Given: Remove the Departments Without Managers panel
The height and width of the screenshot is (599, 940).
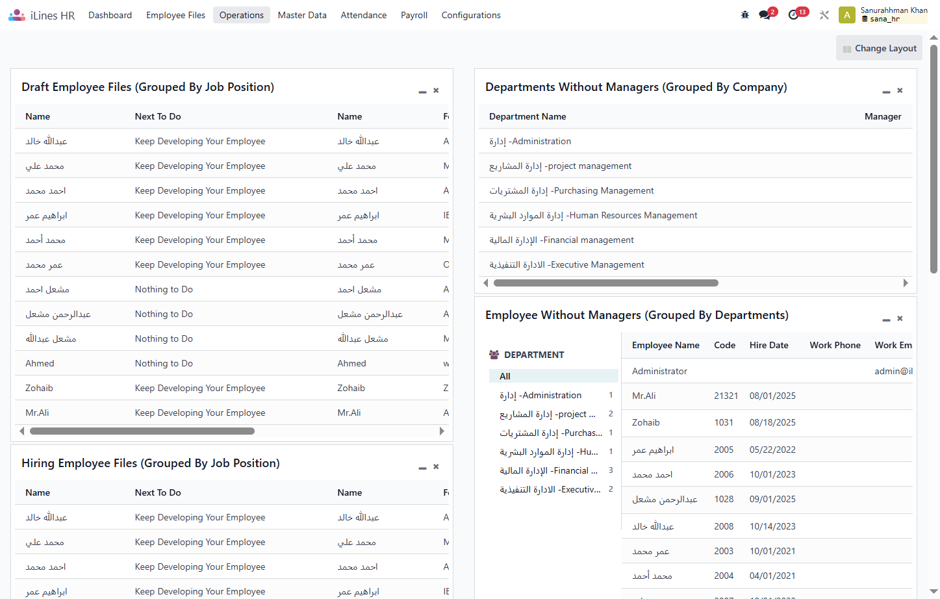Looking at the screenshot, I should pyautogui.click(x=900, y=90).
